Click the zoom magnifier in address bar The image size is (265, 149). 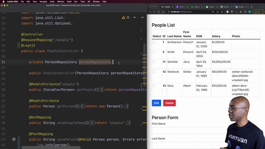tap(213, 12)
